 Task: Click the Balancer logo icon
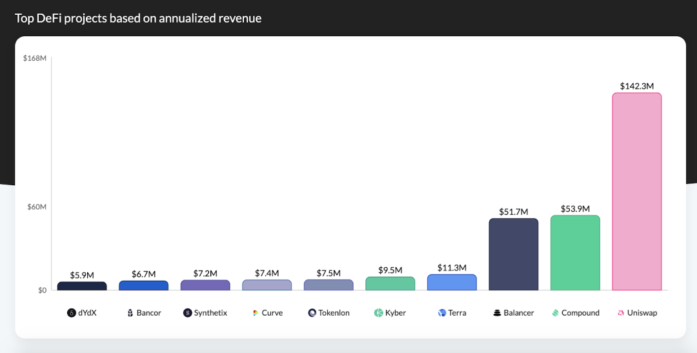(x=497, y=313)
